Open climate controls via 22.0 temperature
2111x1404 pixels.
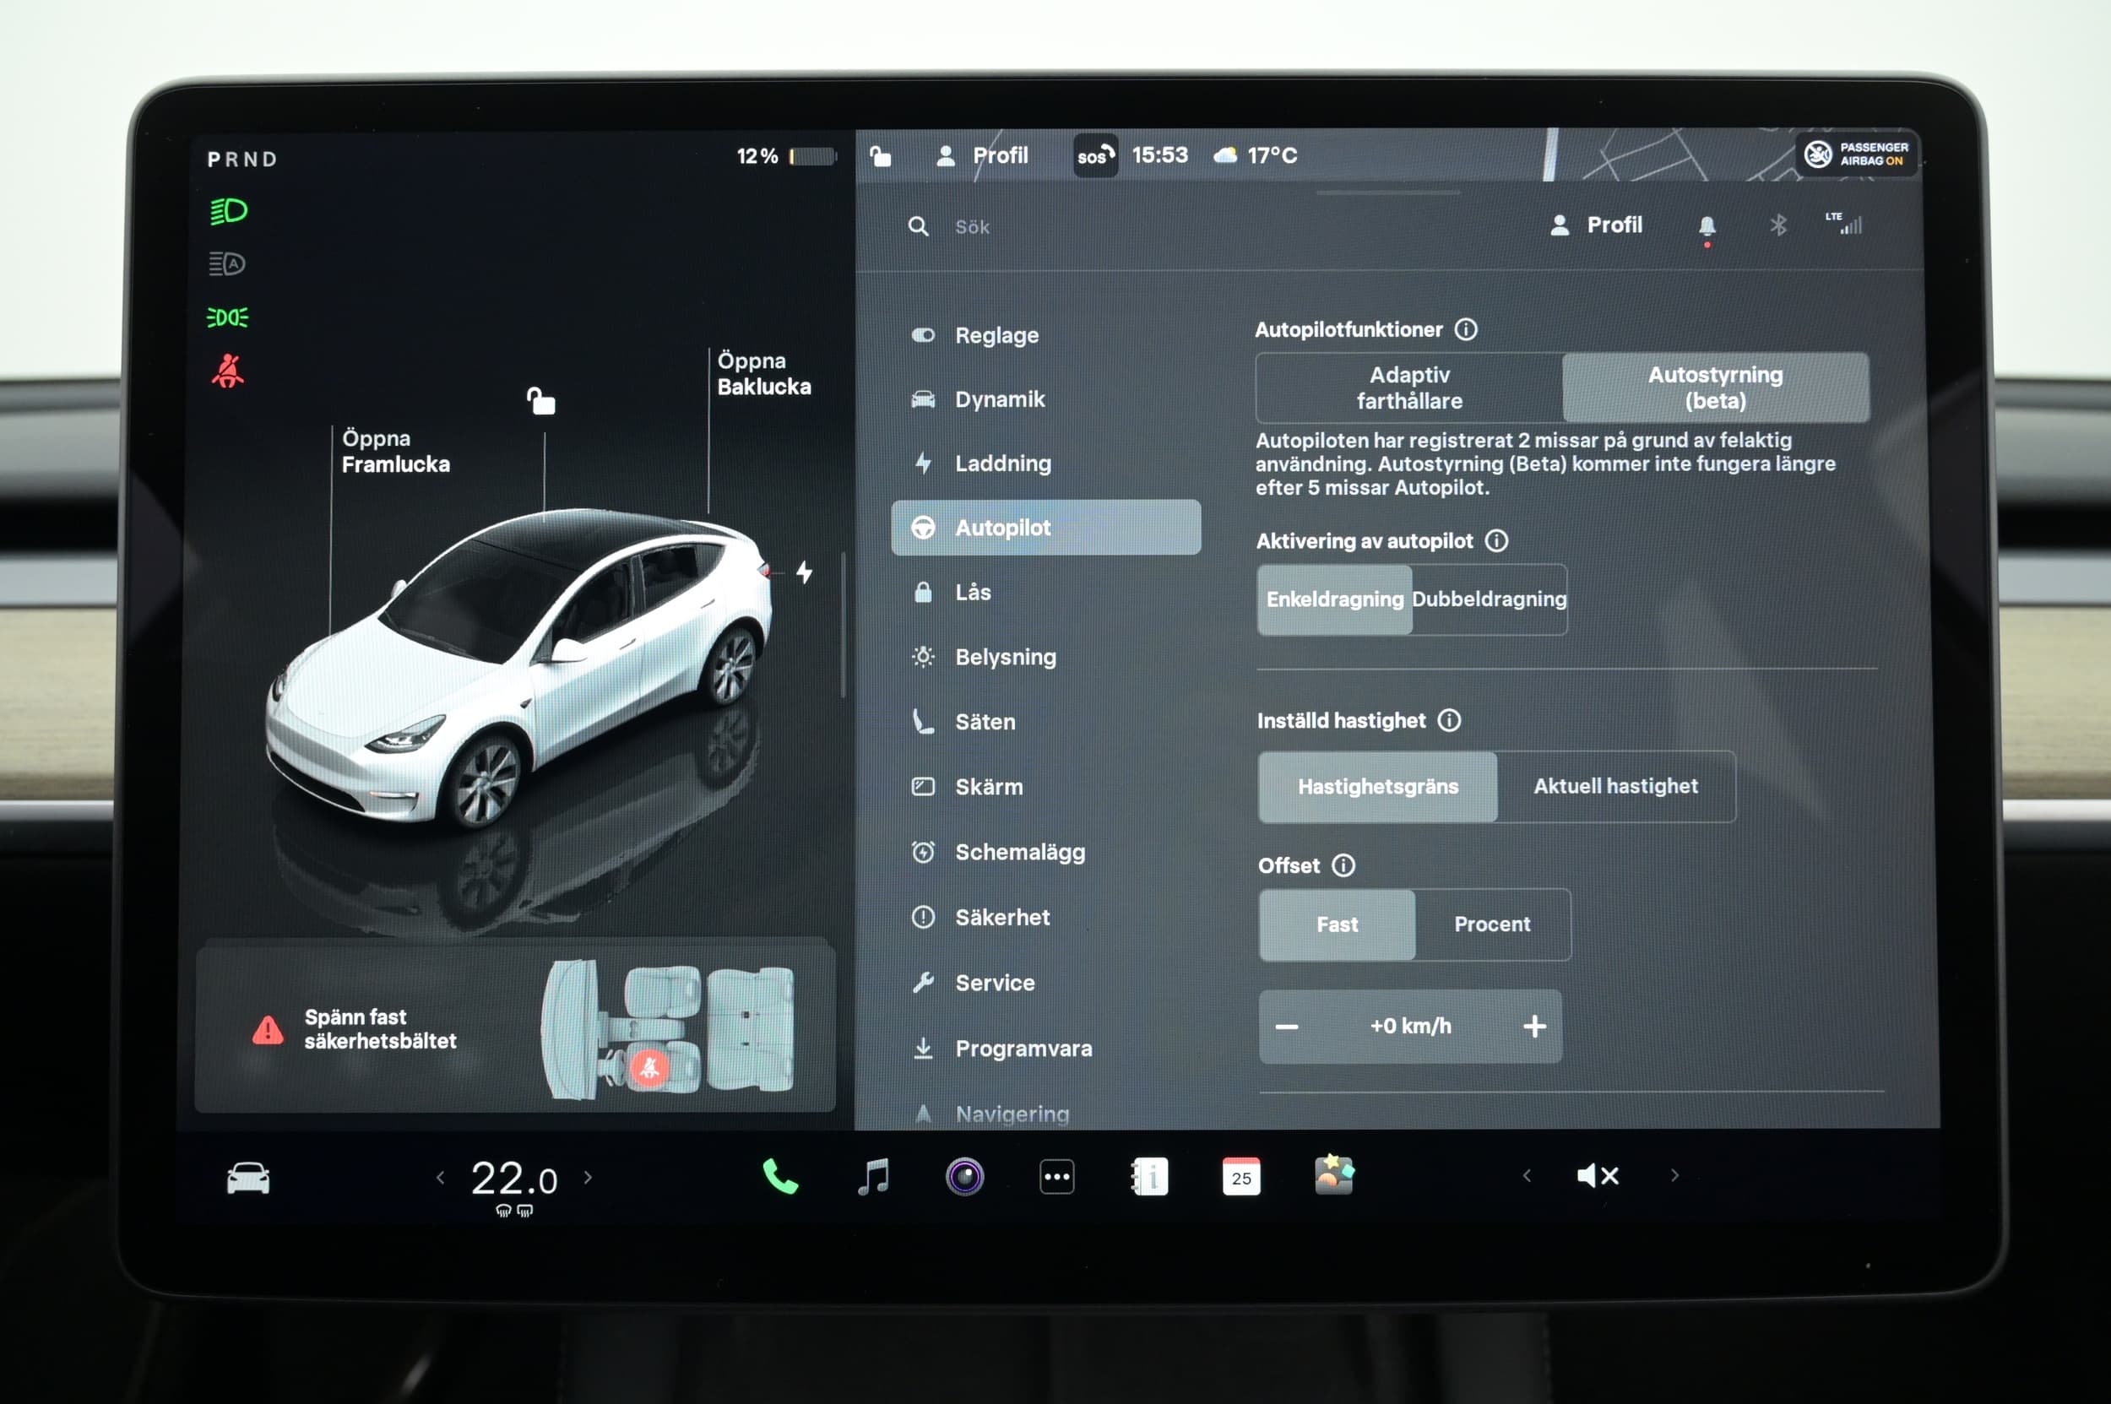pyautogui.click(x=514, y=1179)
